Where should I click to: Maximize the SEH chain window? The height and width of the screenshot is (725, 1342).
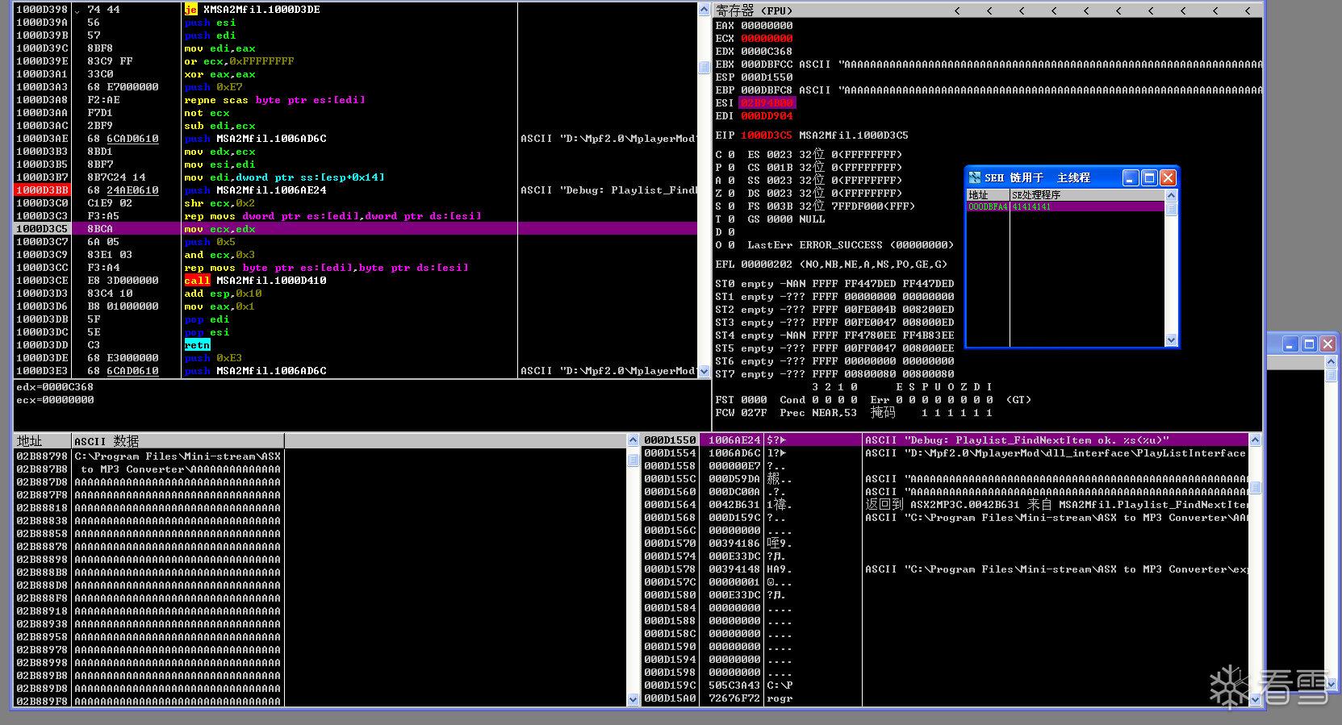(x=1149, y=177)
